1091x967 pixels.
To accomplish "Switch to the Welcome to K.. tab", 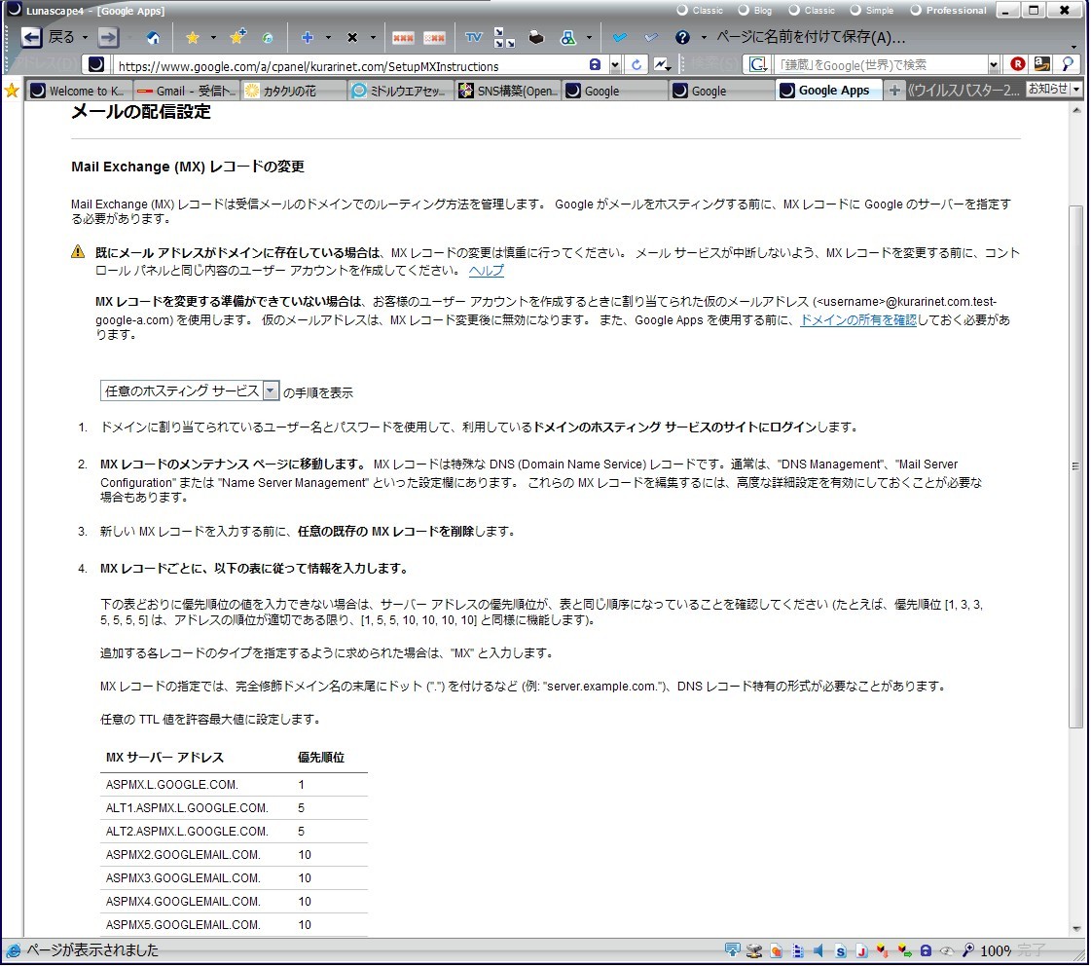I will [79, 92].
